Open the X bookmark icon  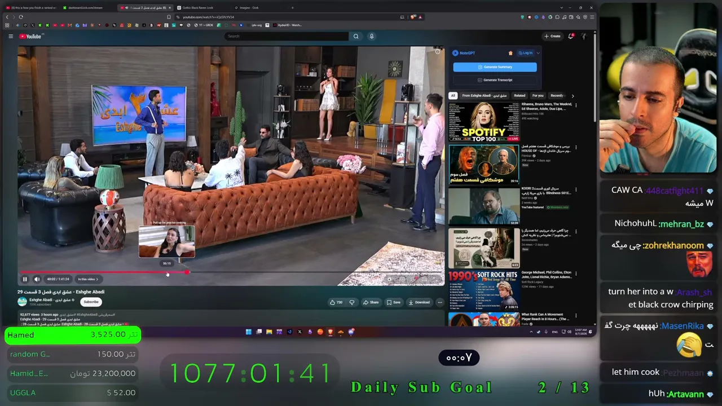coord(32,25)
